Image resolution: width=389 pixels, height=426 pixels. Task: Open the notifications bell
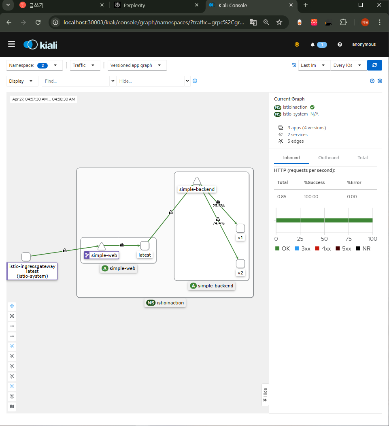pyautogui.click(x=312, y=45)
